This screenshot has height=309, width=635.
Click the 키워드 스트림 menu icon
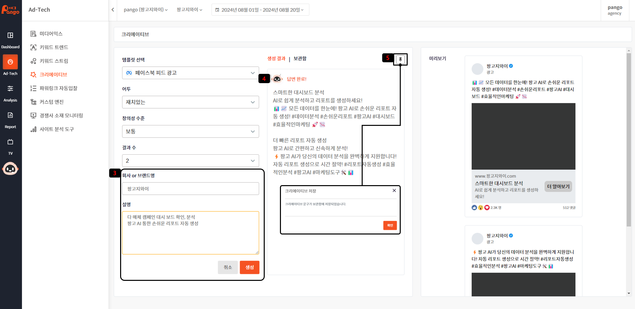33,61
